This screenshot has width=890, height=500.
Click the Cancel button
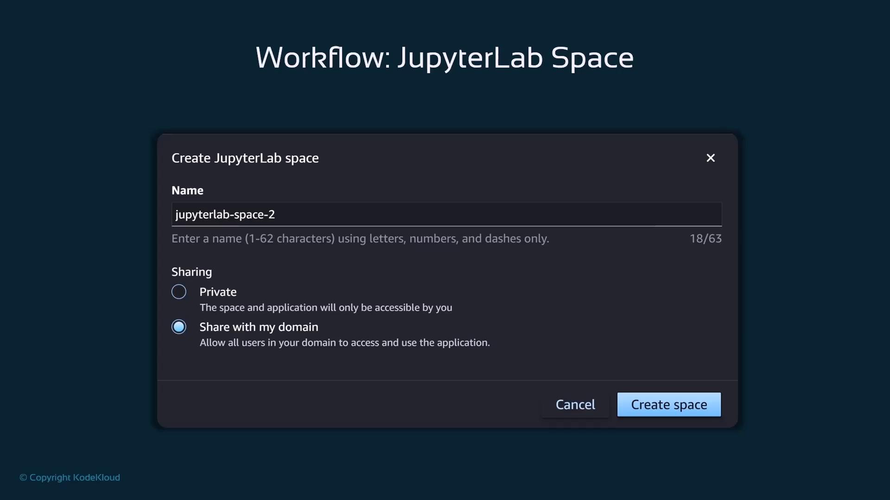(x=575, y=405)
